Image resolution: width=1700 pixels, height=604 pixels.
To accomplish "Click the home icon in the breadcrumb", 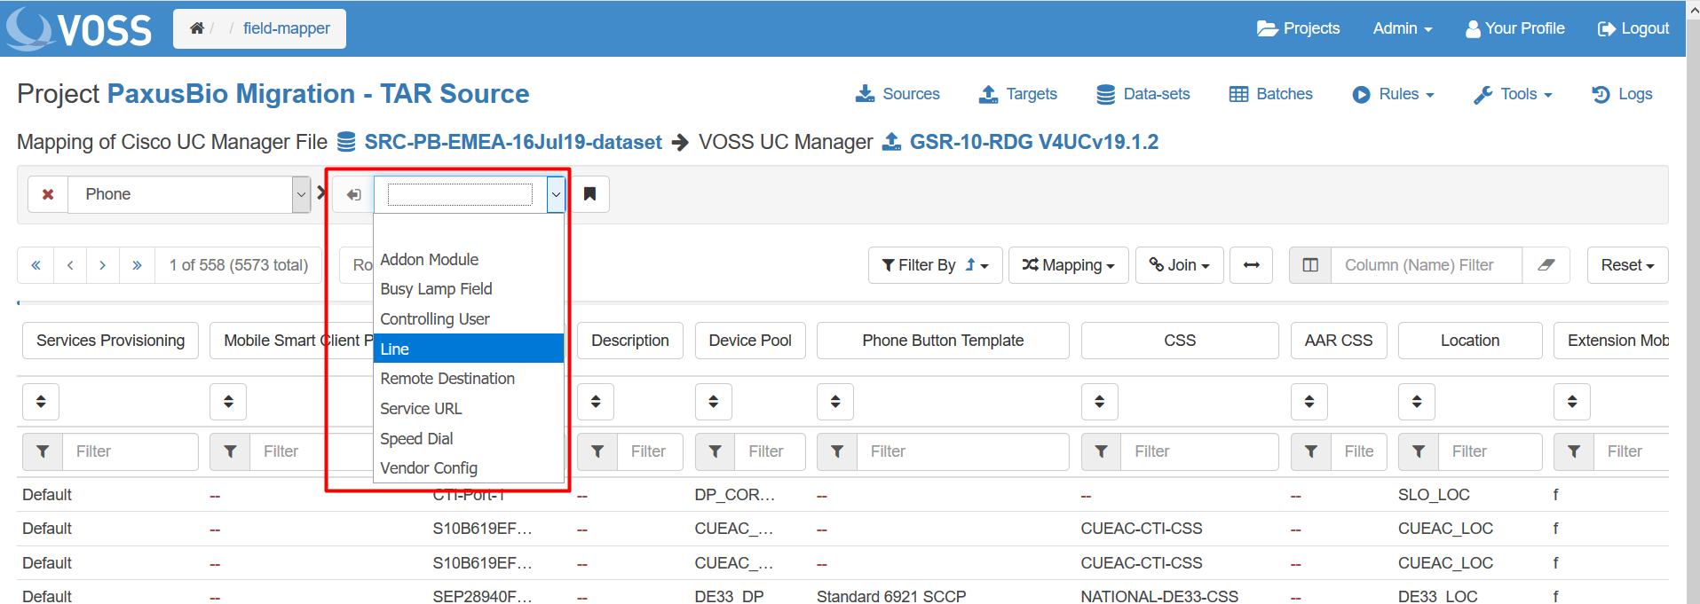I will [197, 28].
